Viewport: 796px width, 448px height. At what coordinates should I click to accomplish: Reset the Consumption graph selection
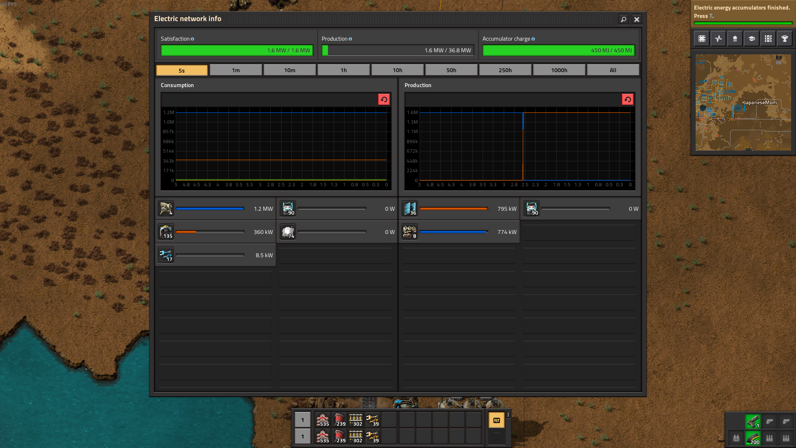(x=384, y=100)
